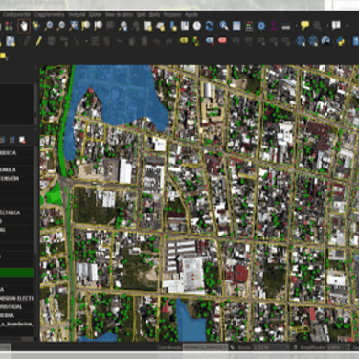This screenshot has height=359, width=359.
Task: Select the Pan Map hand tool
Action: [x=24, y=26]
